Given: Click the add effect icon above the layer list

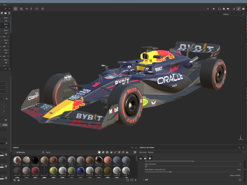Looking at the screenshot, I should 2,13.
